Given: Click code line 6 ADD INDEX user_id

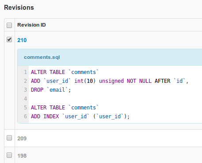Looking at the screenshot, I should (x=80, y=116).
